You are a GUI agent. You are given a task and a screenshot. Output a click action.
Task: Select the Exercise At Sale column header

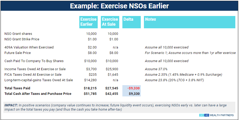point(110,22)
